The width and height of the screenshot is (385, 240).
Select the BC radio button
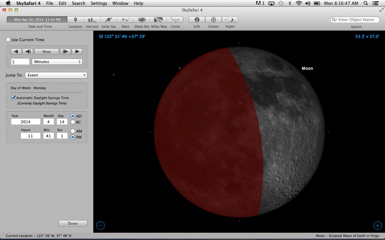coord(73,122)
